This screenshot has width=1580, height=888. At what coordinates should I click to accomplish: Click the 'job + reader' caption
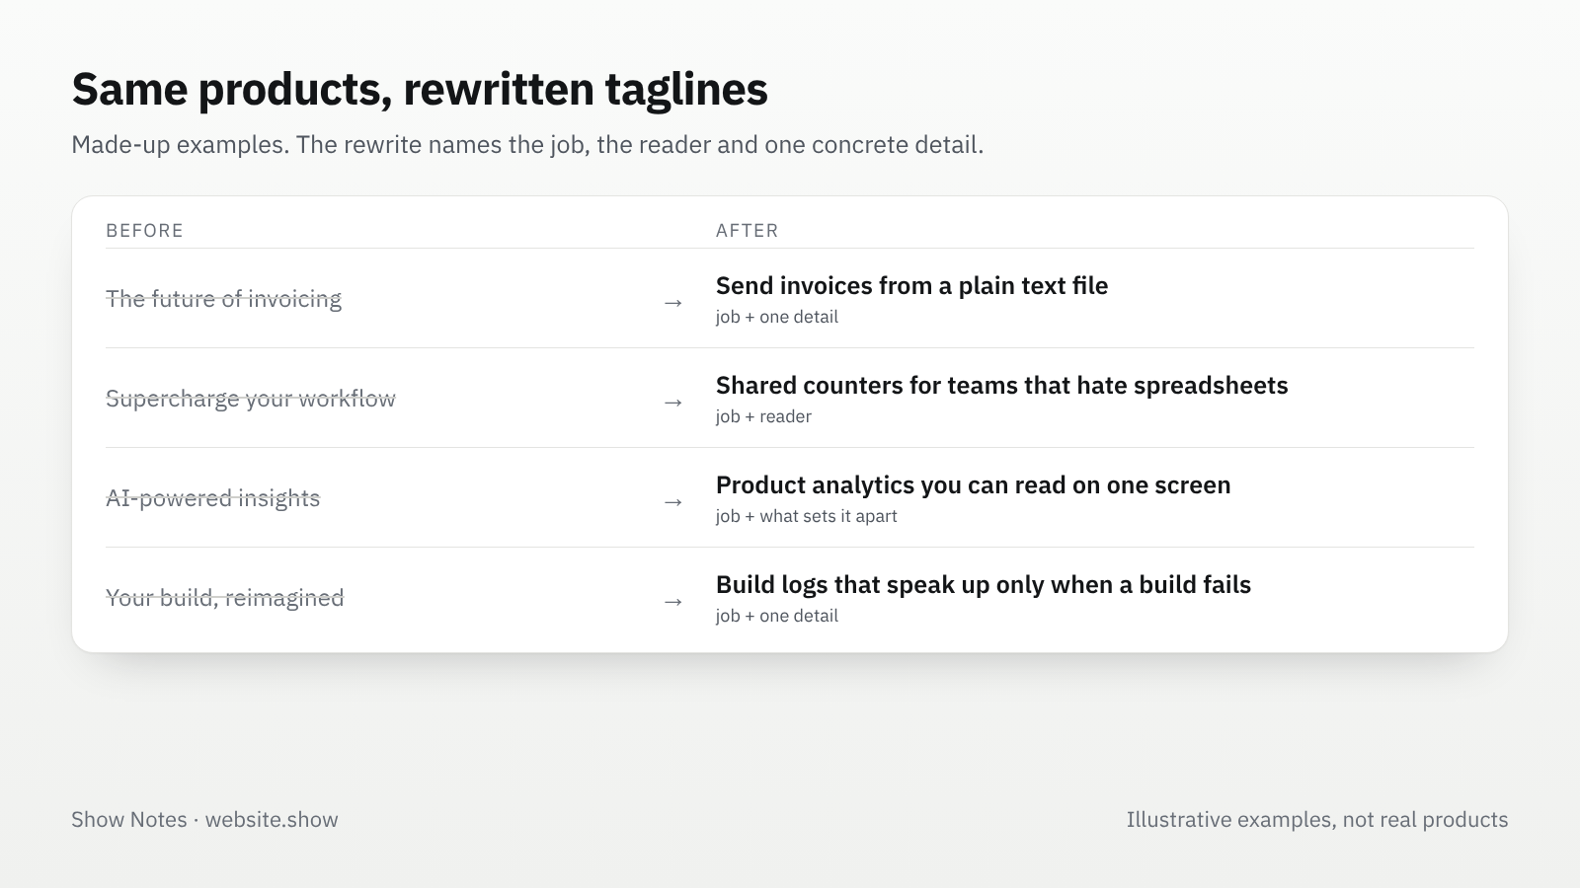pos(763,416)
